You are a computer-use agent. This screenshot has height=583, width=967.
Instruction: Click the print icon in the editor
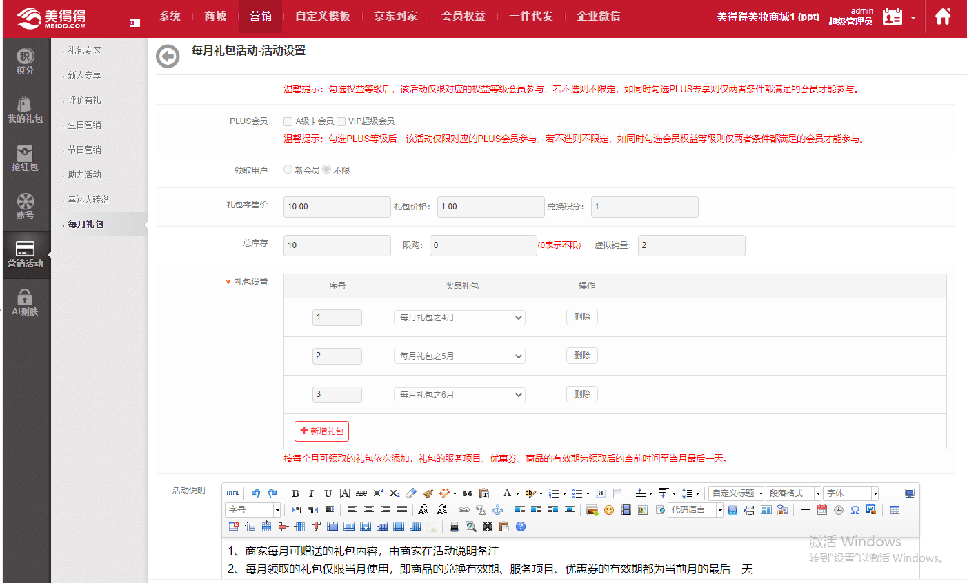(x=455, y=526)
